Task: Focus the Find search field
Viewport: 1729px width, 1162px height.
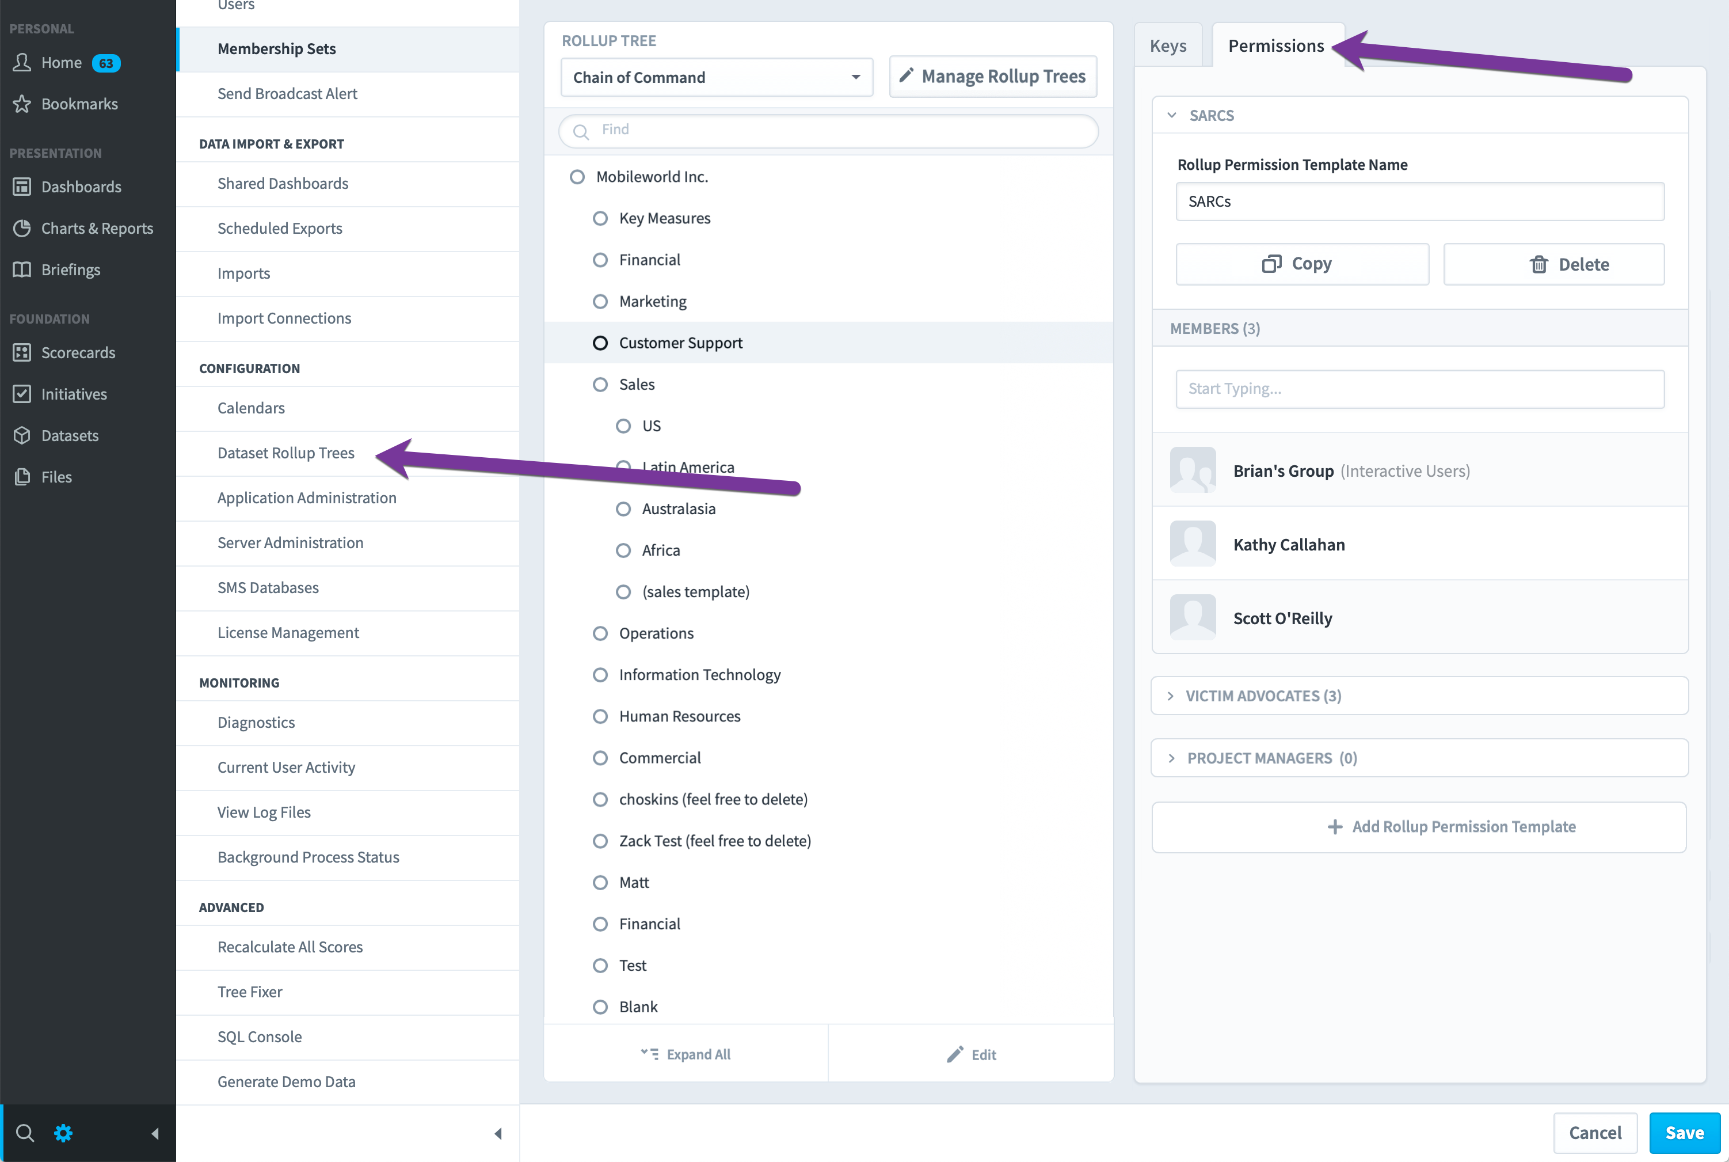Action: (x=828, y=131)
